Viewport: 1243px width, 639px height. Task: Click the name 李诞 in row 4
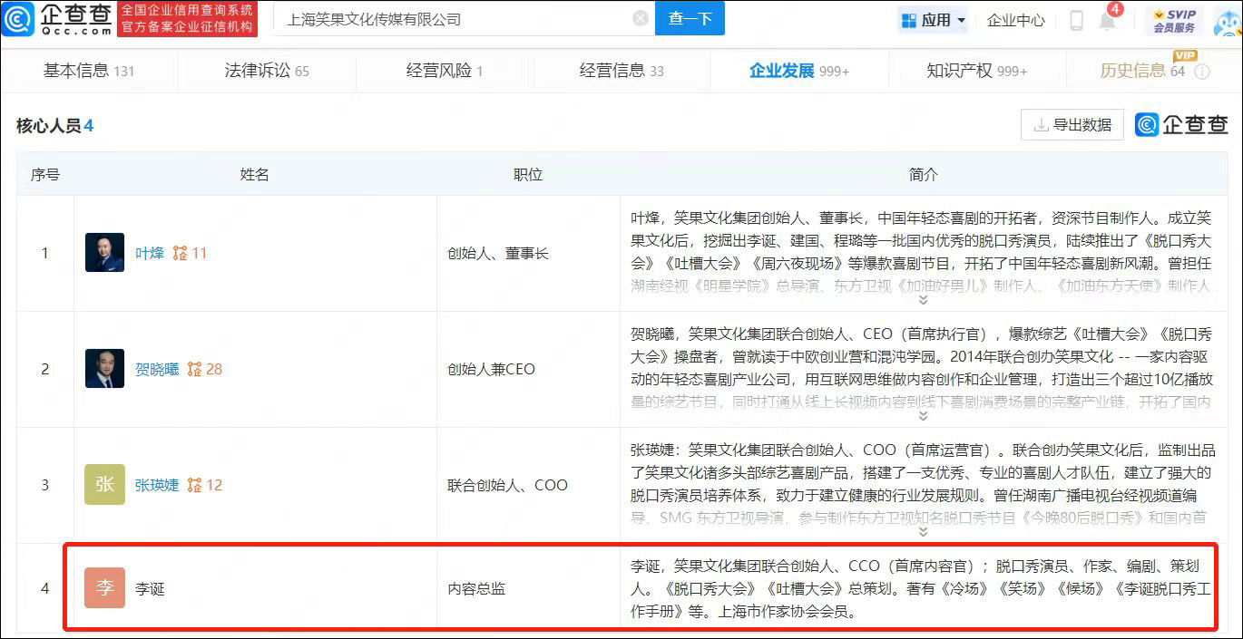pyautogui.click(x=150, y=589)
